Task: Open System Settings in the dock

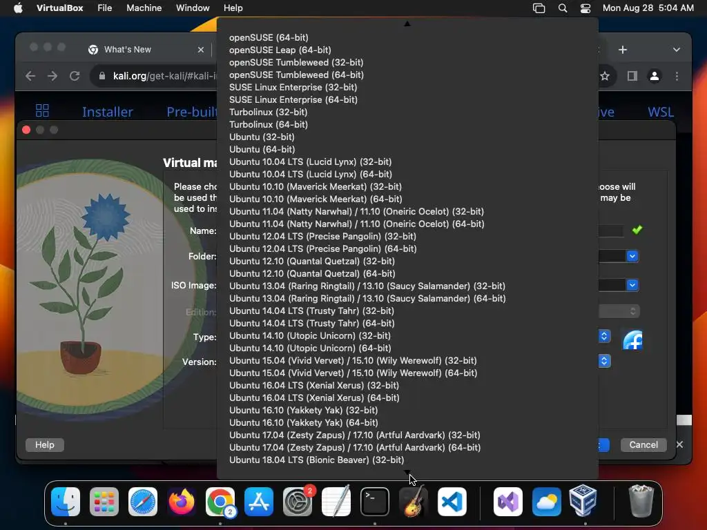Action: pos(298,502)
